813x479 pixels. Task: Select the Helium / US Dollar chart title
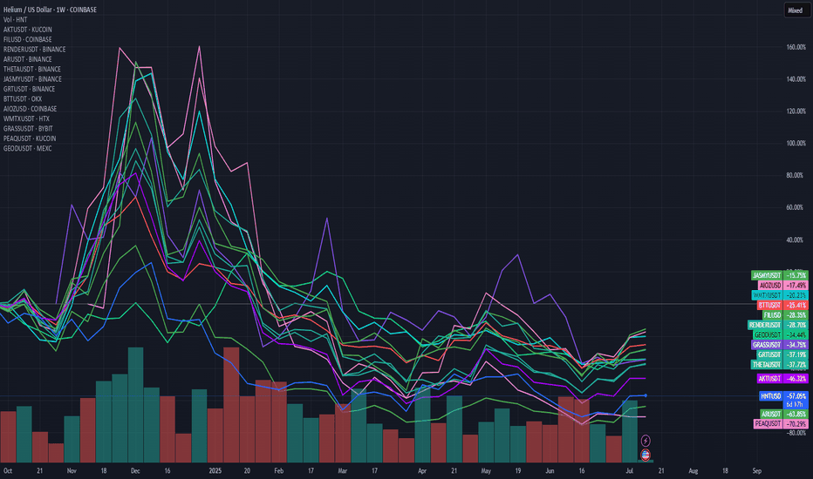50,10
